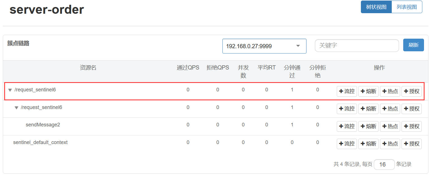Click the refresh (刷新) button
431x176 pixels.
(x=413, y=45)
